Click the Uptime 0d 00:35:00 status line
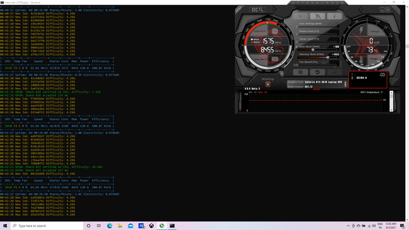409x230 pixels. [x=59, y=10]
